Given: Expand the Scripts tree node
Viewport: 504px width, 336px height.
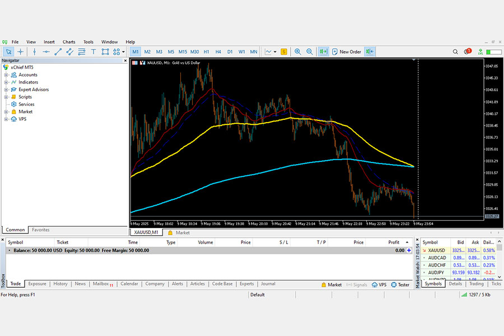Looking at the screenshot, I should tap(6, 97).
